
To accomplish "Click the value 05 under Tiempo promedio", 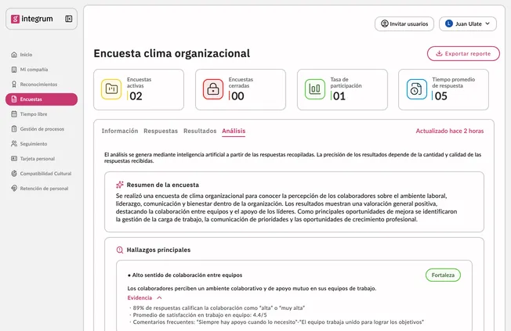I will [441, 96].
